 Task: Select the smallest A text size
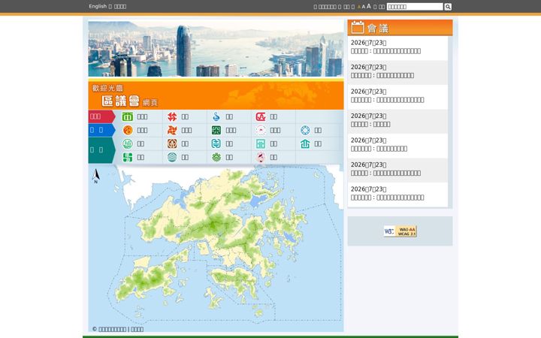point(359,7)
